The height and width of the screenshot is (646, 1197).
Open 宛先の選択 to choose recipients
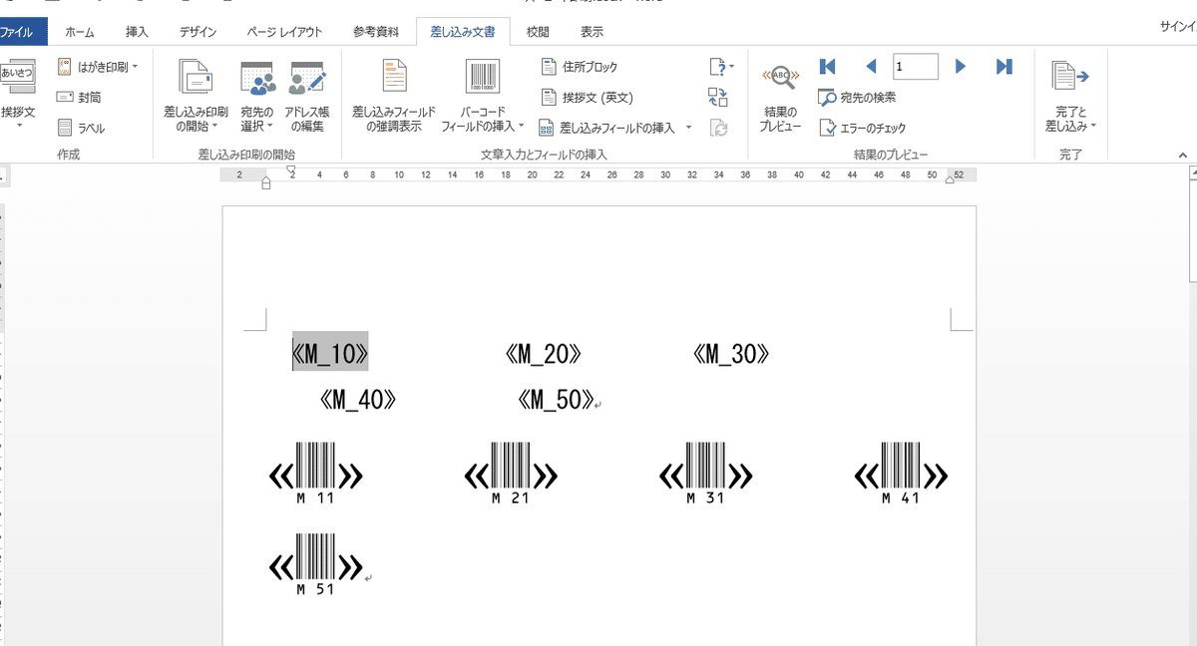[x=256, y=96]
